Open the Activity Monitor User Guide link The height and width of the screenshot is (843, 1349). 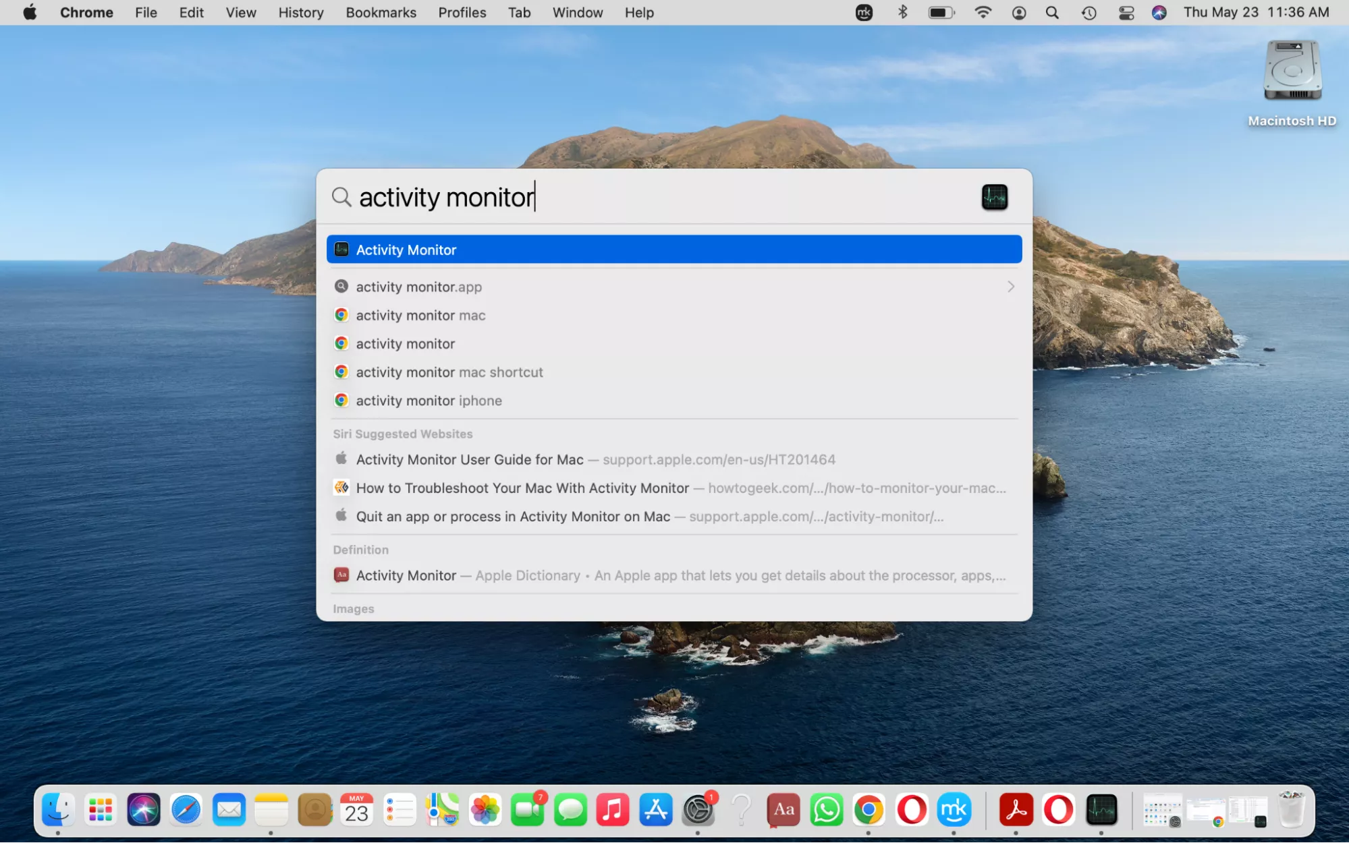469,459
